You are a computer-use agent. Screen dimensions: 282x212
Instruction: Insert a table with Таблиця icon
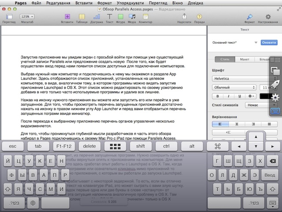click(82, 17)
